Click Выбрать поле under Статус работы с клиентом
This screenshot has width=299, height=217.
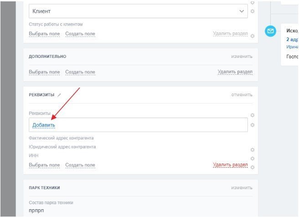44,34
